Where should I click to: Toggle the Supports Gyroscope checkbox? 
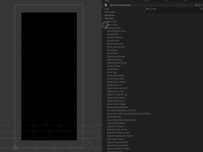tap(106, 60)
